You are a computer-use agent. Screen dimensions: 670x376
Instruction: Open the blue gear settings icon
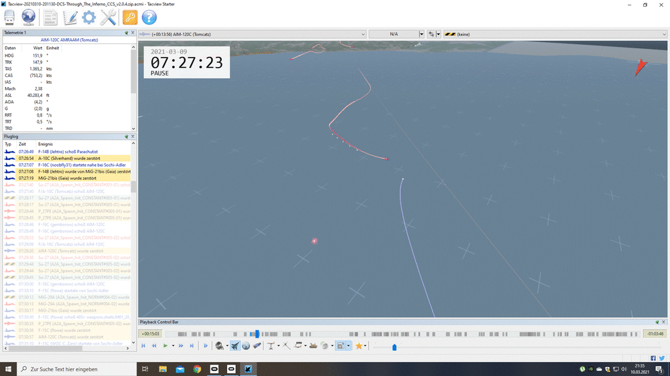(x=89, y=17)
